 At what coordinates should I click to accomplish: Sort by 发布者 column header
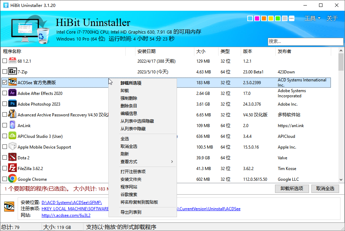pos(303,51)
